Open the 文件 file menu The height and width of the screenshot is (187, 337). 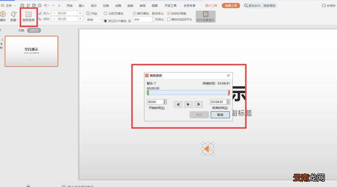pyautogui.click(x=9, y=6)
